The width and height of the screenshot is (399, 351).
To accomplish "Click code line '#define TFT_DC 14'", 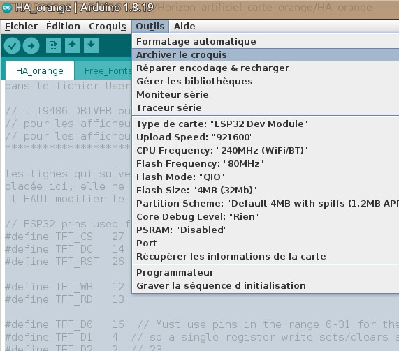I will [x=64, y=249].
